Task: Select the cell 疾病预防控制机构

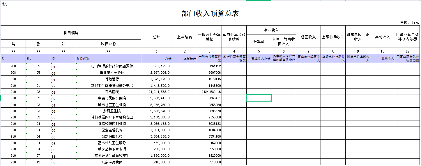Action: point(108,124)
